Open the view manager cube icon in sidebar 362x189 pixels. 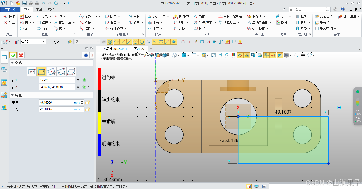[x=4, y=83]
